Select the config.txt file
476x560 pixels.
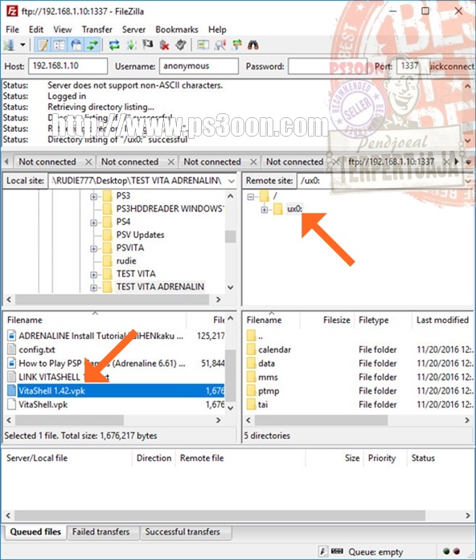coord(37,349)
